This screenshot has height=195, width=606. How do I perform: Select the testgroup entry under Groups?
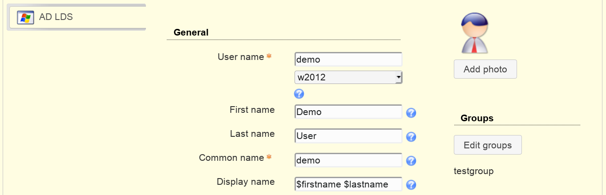[x=473, y=171]
